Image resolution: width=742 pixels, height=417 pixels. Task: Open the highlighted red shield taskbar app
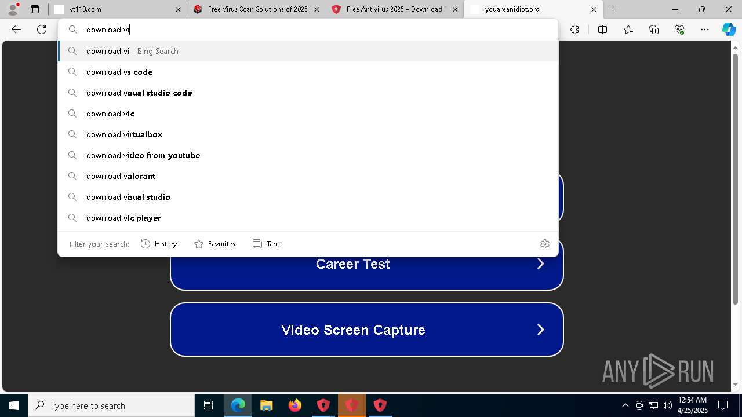pyautogui.click(x=351, y=405)
